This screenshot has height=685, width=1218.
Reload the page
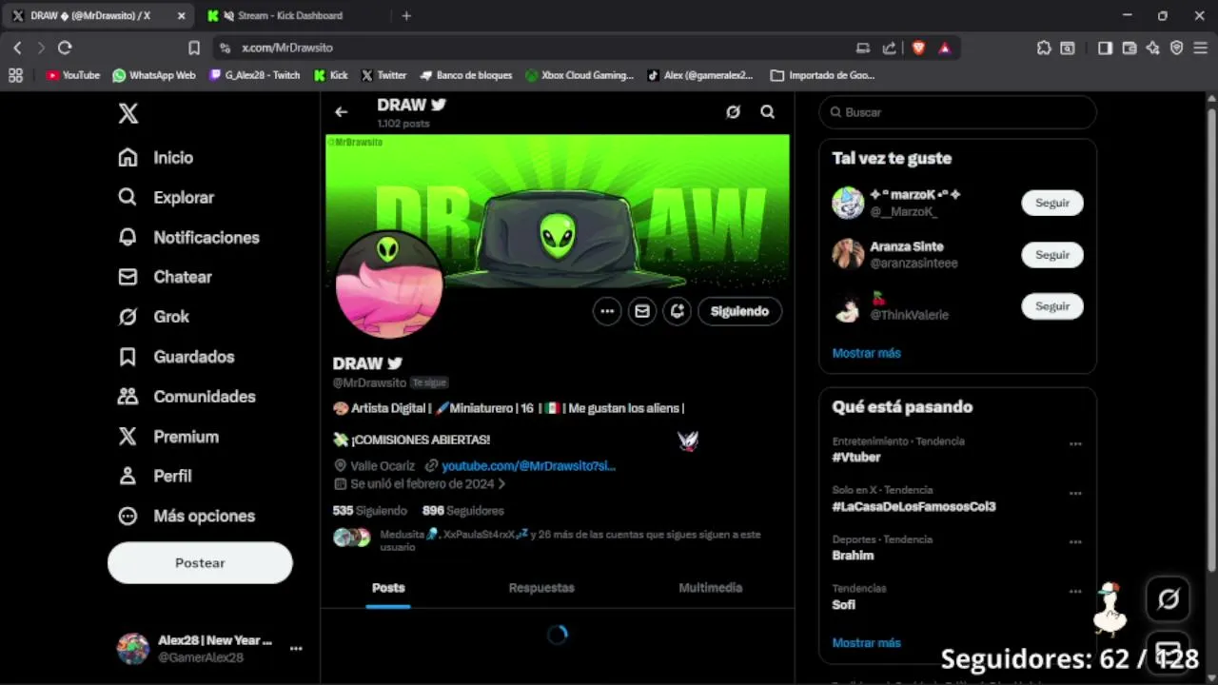[65, 48]
